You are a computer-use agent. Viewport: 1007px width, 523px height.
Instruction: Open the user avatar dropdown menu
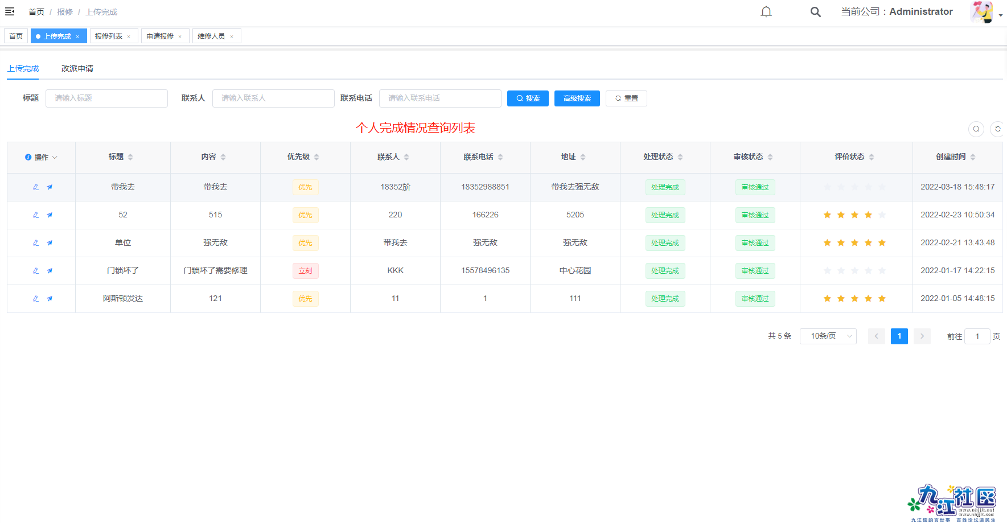click(x=986, y=12)
